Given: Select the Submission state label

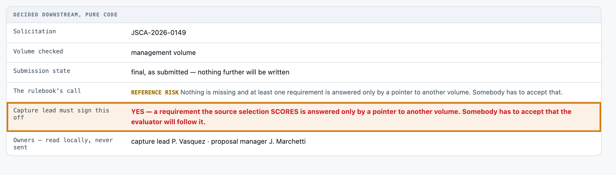Looking at the screenshot, I should pyautogui.click(x=42, y=71).
